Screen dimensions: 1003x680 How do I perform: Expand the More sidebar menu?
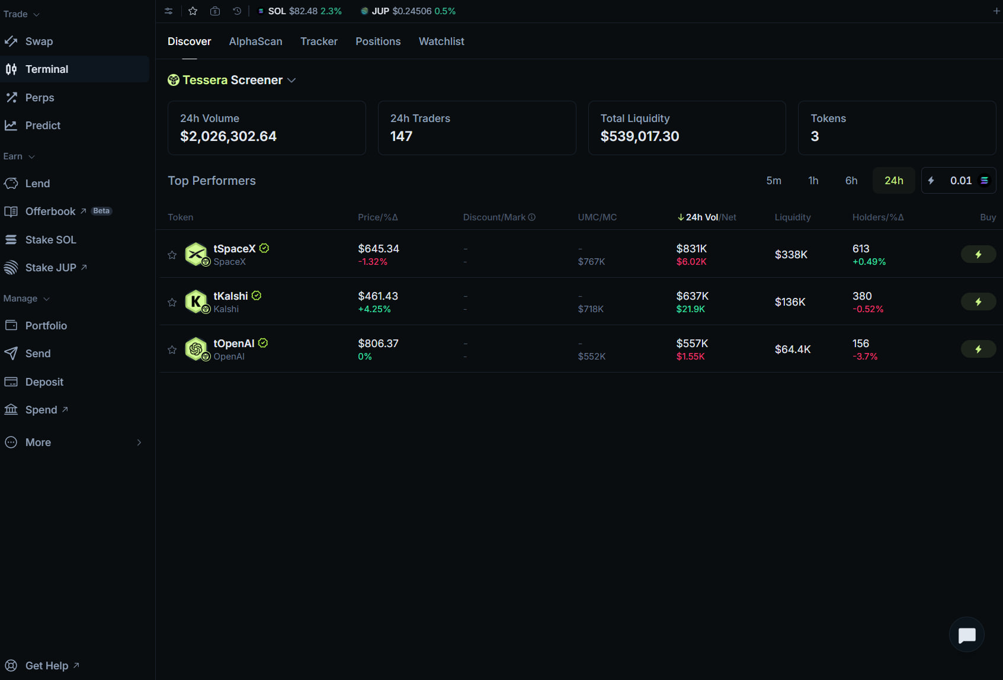(73, 442)
